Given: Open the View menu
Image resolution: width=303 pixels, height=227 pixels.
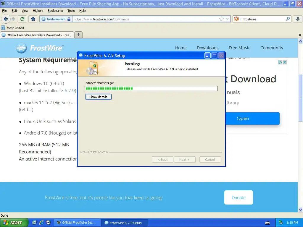Looking at the screenshot, I should (x=25, y=11).
